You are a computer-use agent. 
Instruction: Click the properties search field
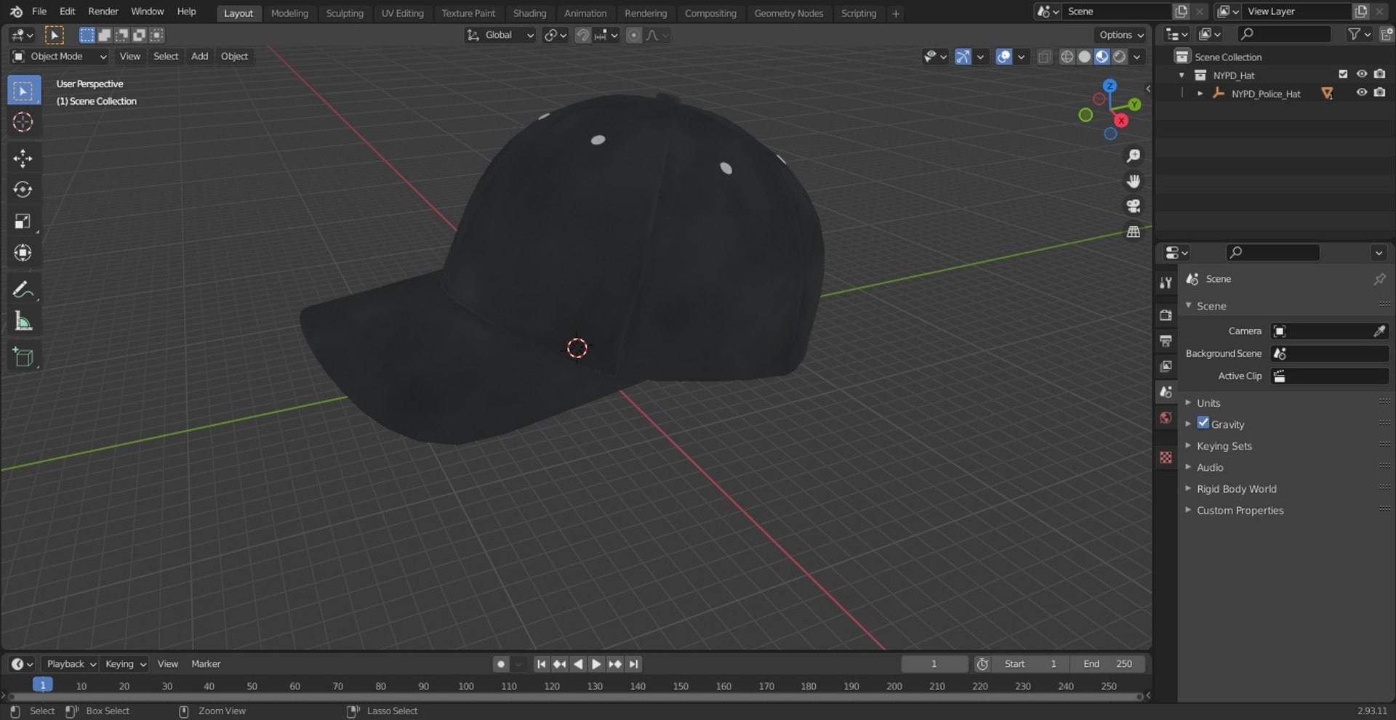coord(1272,253)
